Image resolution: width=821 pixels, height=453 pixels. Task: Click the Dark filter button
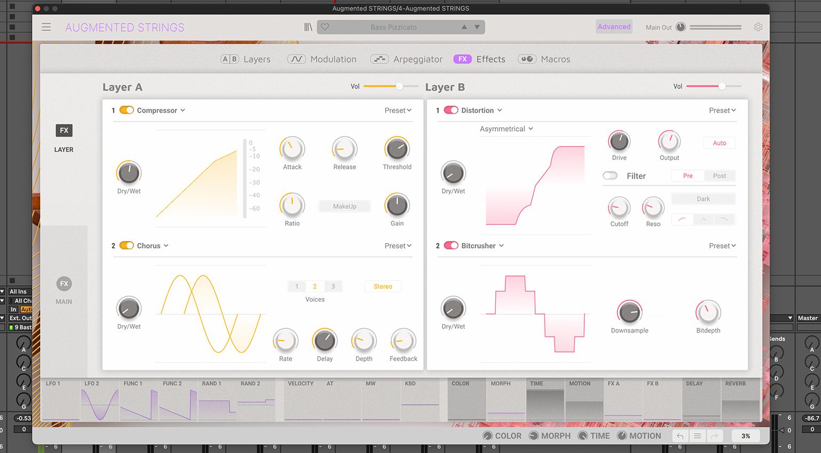pos(703,199)
